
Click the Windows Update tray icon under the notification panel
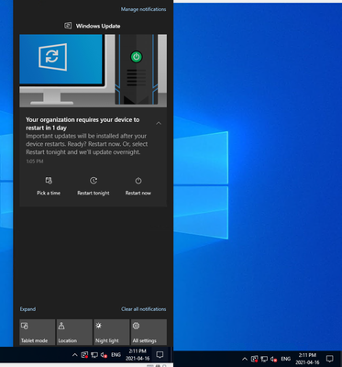(x=84, y=355)
